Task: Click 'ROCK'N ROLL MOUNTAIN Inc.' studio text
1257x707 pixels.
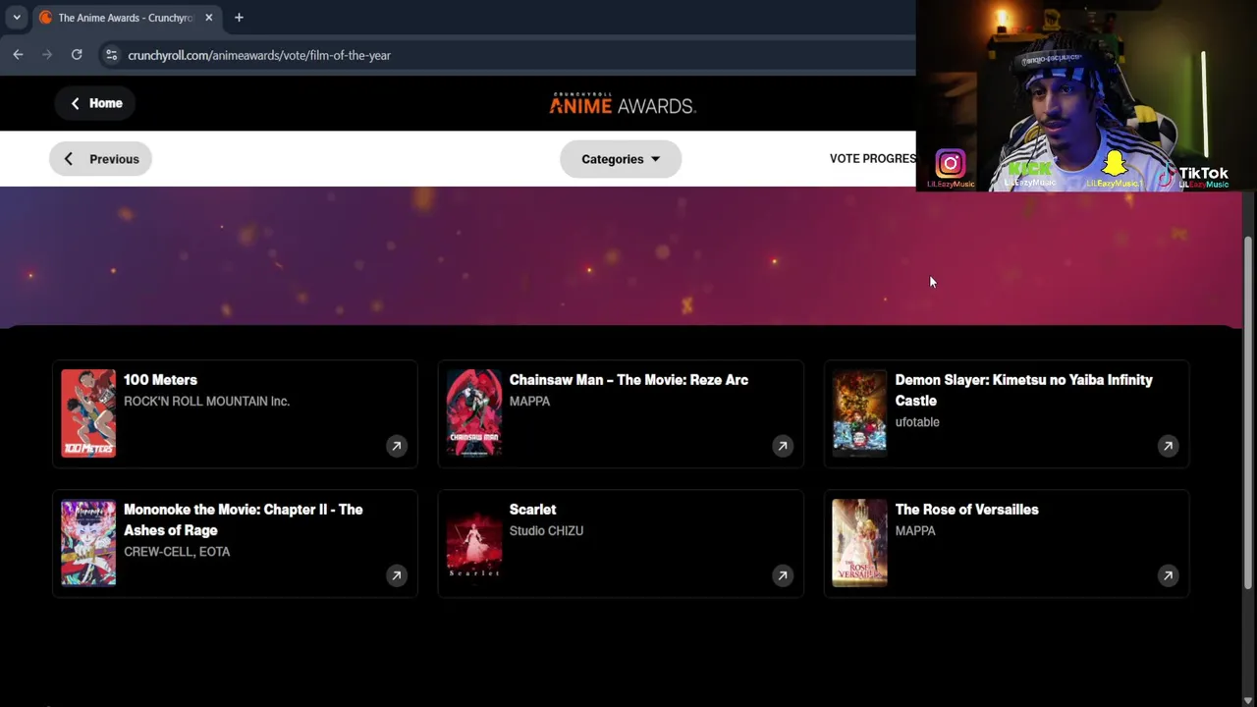Action: 206,401
